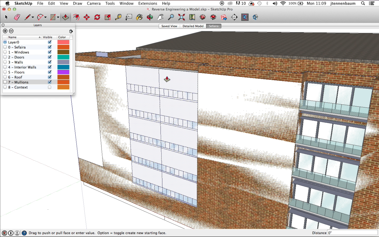Viewport: 379px width, 237px height.
Task: Select the Eraser tool
Action: tap(17, 17)
